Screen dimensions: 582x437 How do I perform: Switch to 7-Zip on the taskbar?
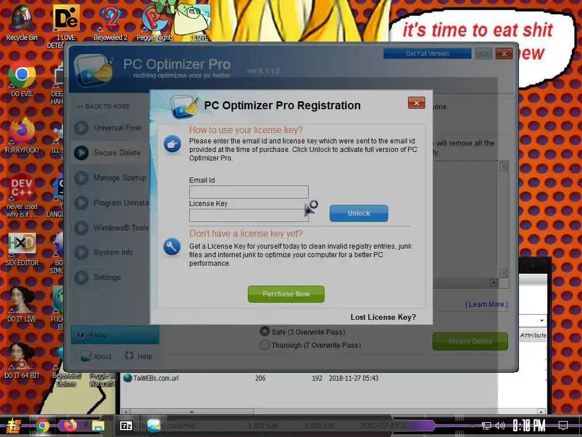(x=126, y=426)
